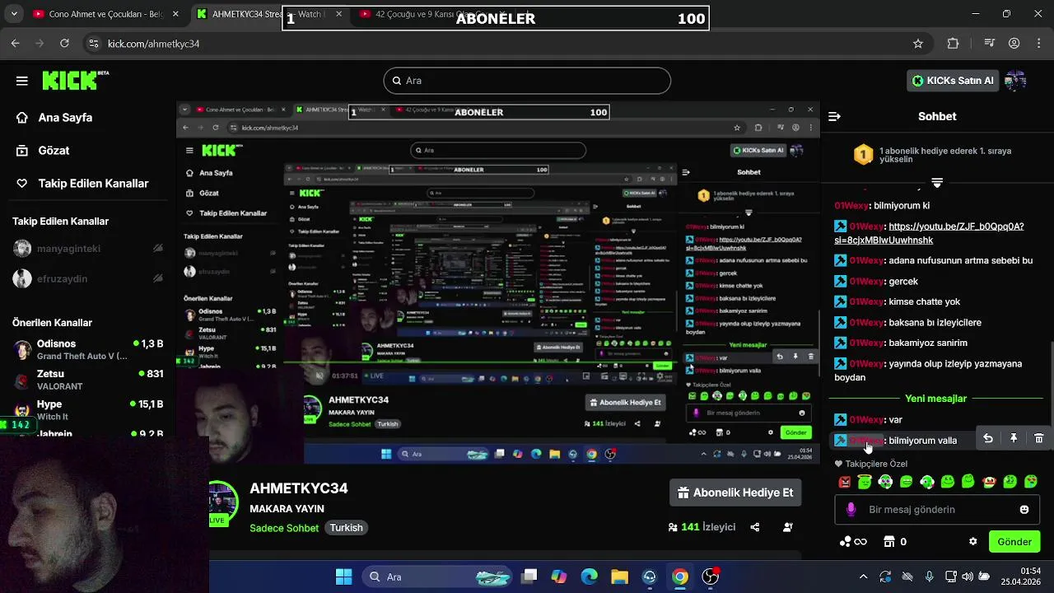
Task: Open the Chrome extensions puzzle icon
Action: (954, 44)
